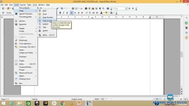Choose Date from the Fields submenu

click(47, 11)
